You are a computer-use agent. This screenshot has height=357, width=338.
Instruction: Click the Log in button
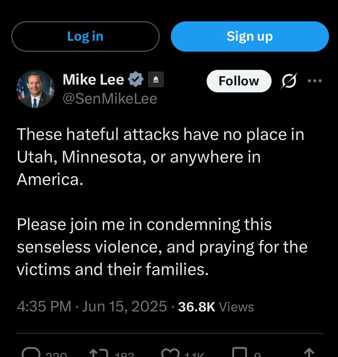pos(85,36)
